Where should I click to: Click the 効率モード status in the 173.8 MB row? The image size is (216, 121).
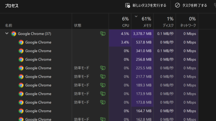click(82, 102)
